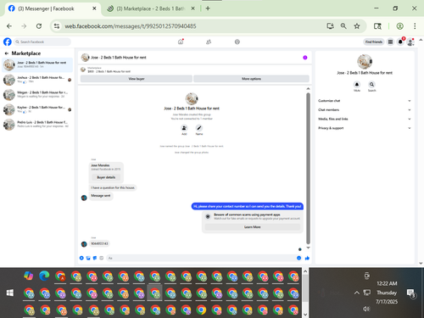
Task: Open the emoji picker in message box
Action: [x=298, y=258]
